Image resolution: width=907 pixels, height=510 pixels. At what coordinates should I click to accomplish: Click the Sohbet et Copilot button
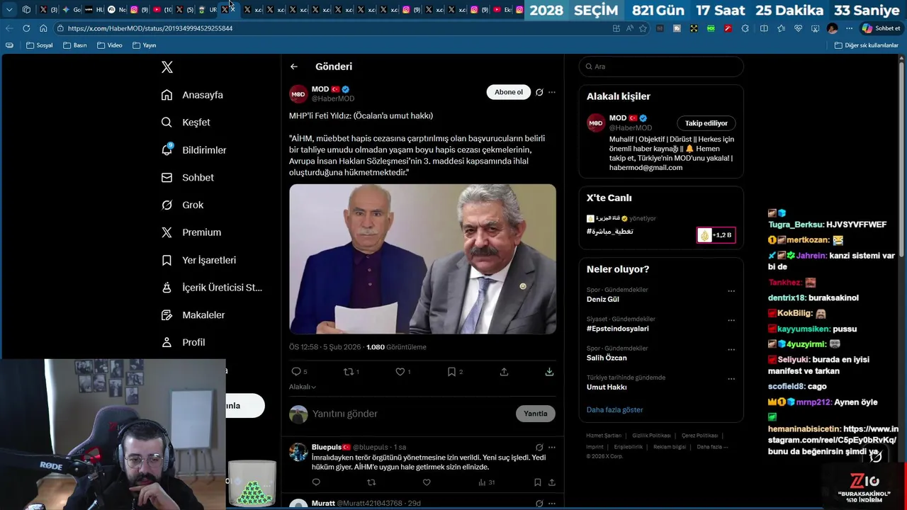[x=881, y=28]
